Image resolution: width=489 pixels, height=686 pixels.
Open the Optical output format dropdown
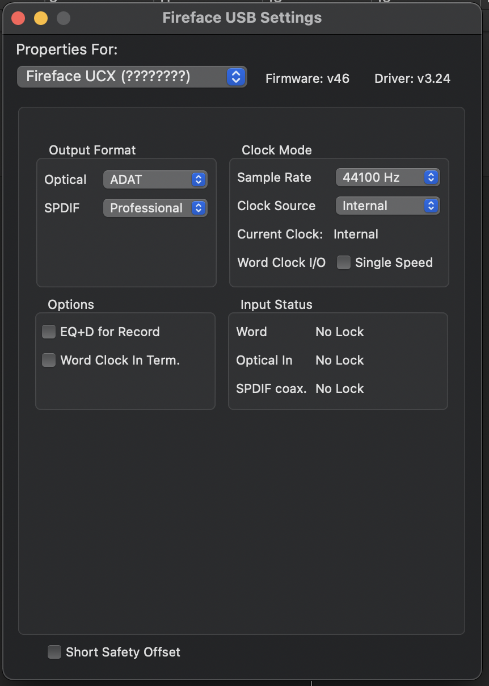155,179
